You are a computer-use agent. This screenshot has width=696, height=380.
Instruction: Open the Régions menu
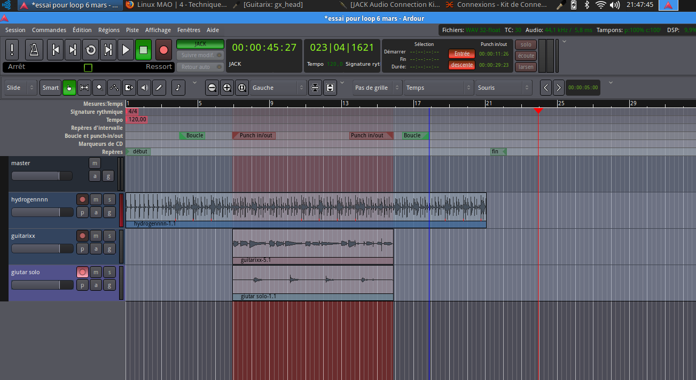pos(109,30)
